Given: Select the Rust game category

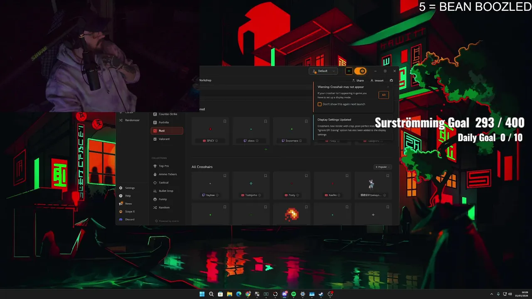Looking at the screenshot, I should tap(167, 131).
